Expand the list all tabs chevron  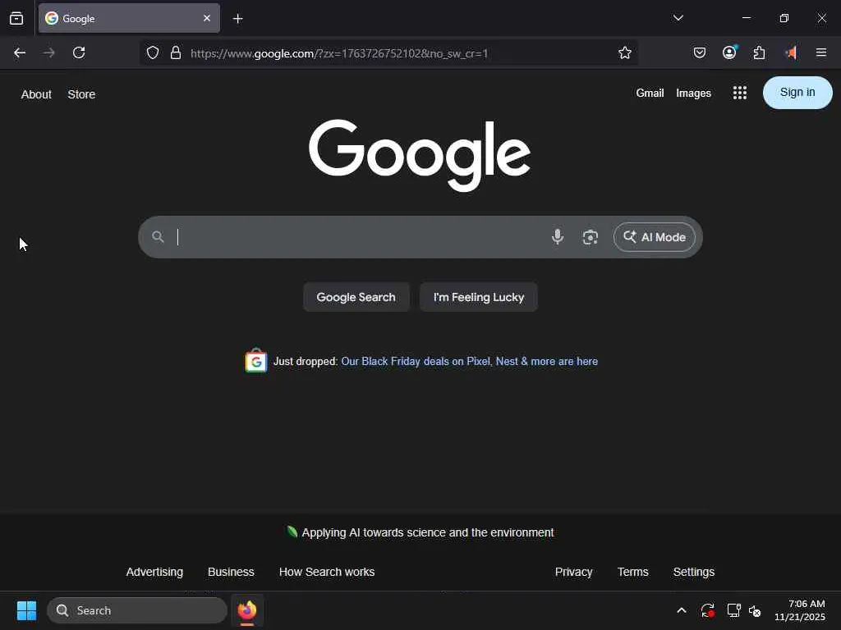pos(678,18)
